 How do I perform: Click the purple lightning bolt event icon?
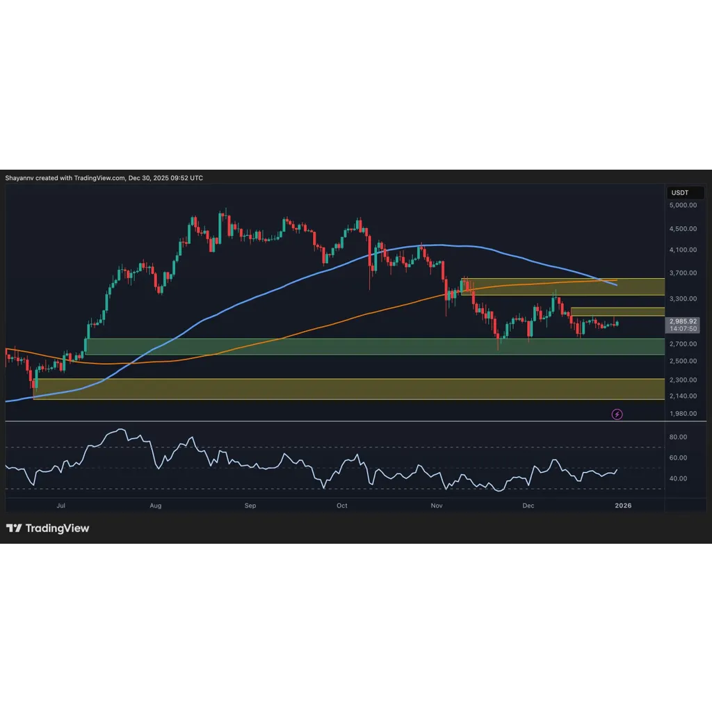click(617, 414)
